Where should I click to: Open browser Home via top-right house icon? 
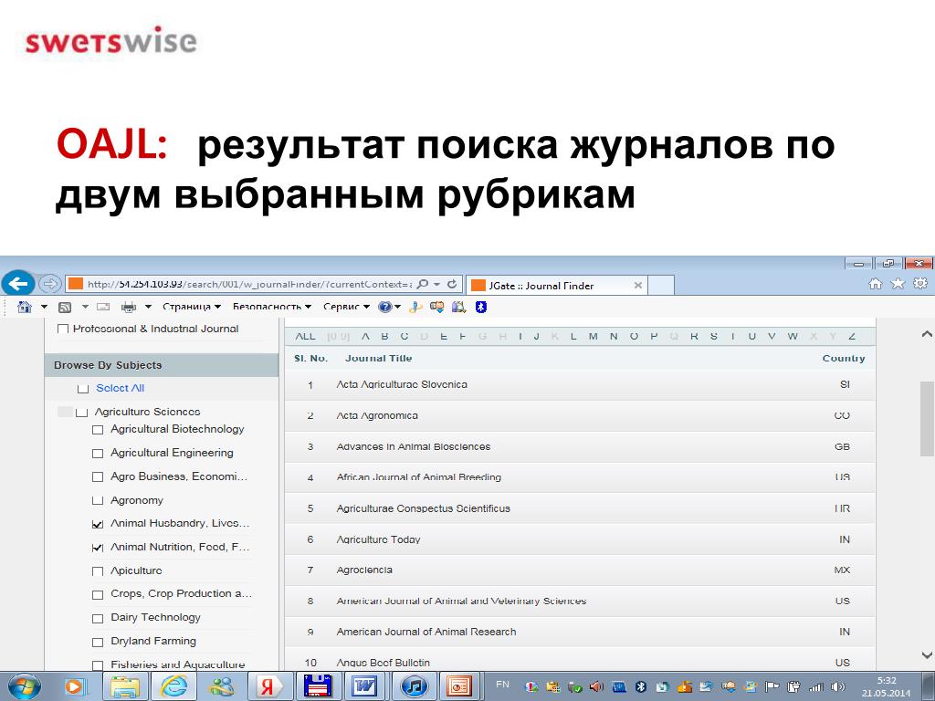tap(876, 284)
